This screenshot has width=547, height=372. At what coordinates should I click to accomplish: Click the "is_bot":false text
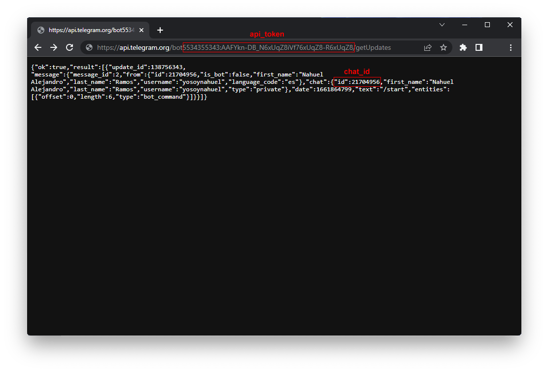[225, 74]
